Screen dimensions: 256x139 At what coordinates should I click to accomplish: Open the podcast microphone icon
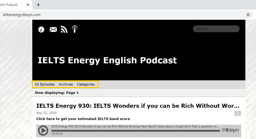click(75, 29)
